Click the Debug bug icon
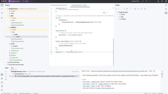Image resolution: width=168 pixels, height=94 pixels. pyautogui.click(x=146, y=1)
